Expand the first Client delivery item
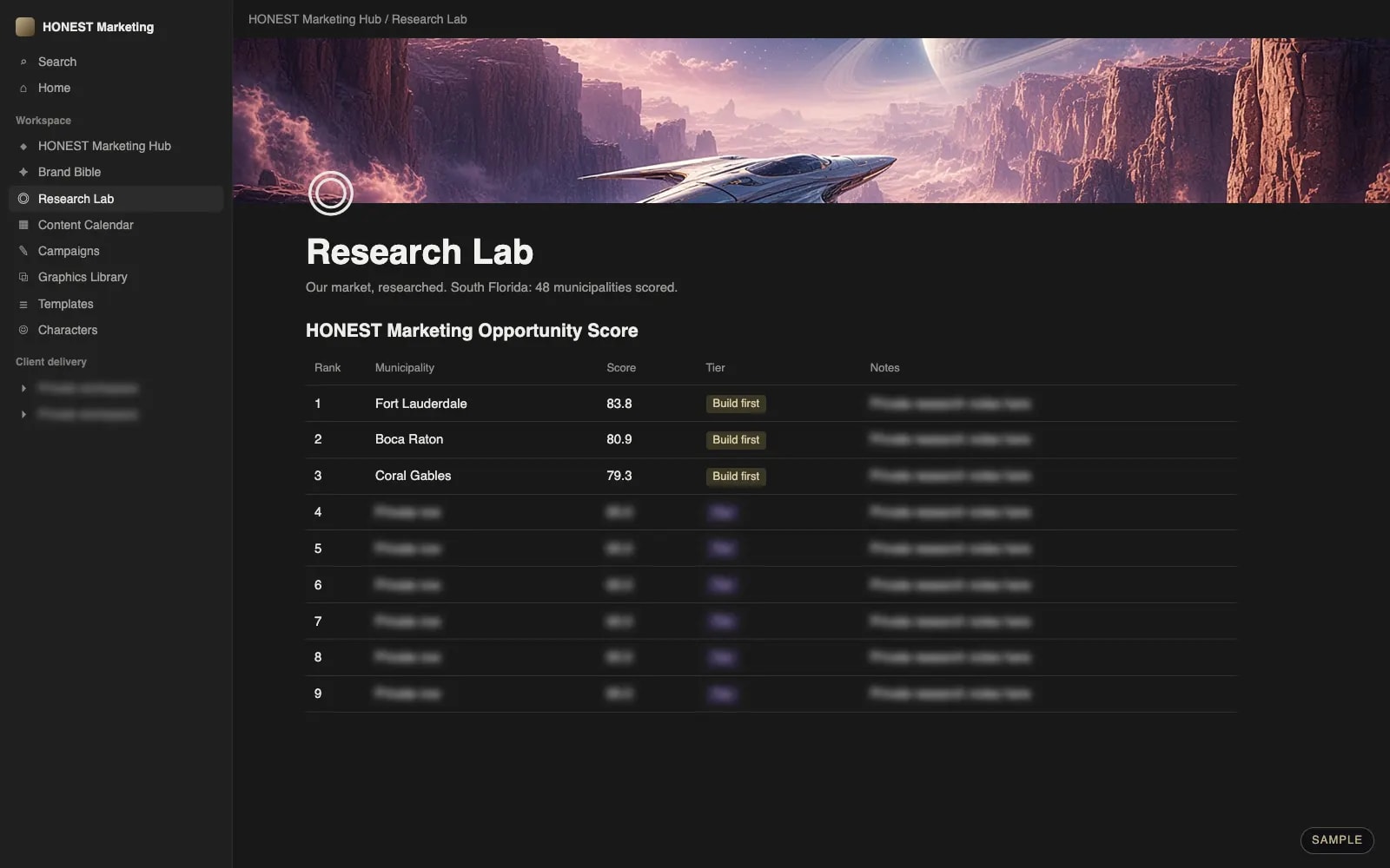 tap(23, 388)
